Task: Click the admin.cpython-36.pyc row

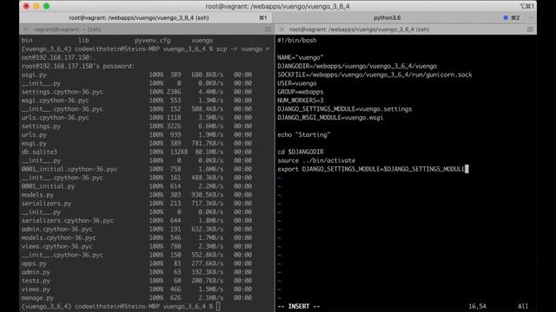Action: click(136, 229)
